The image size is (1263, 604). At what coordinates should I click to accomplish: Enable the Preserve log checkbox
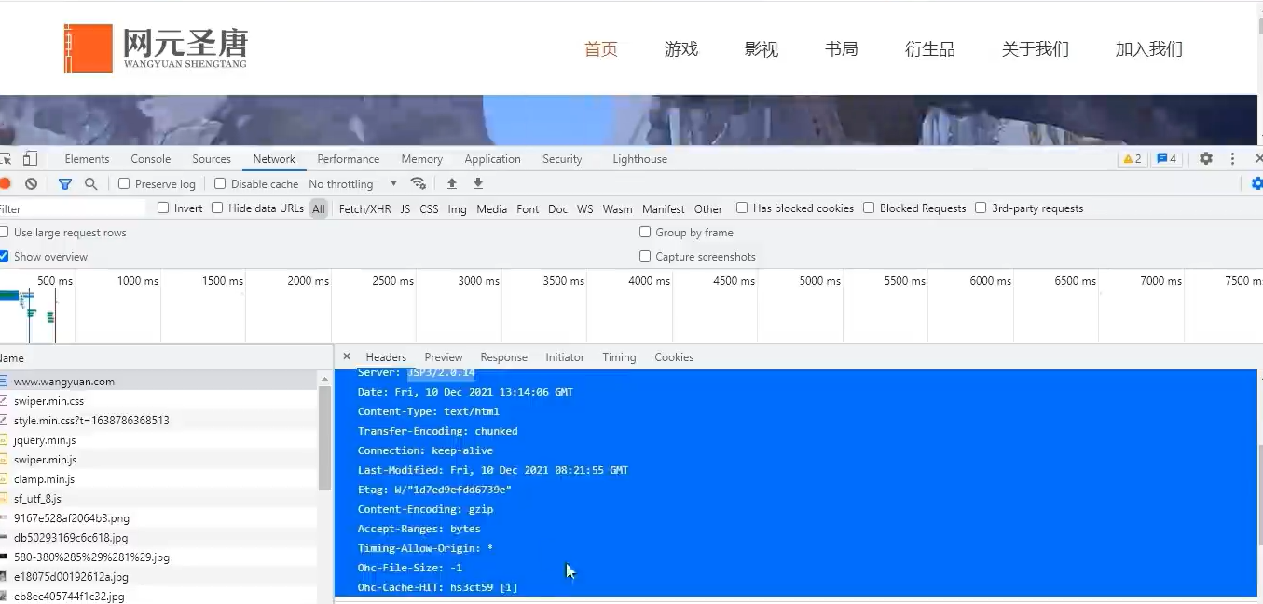124,184
